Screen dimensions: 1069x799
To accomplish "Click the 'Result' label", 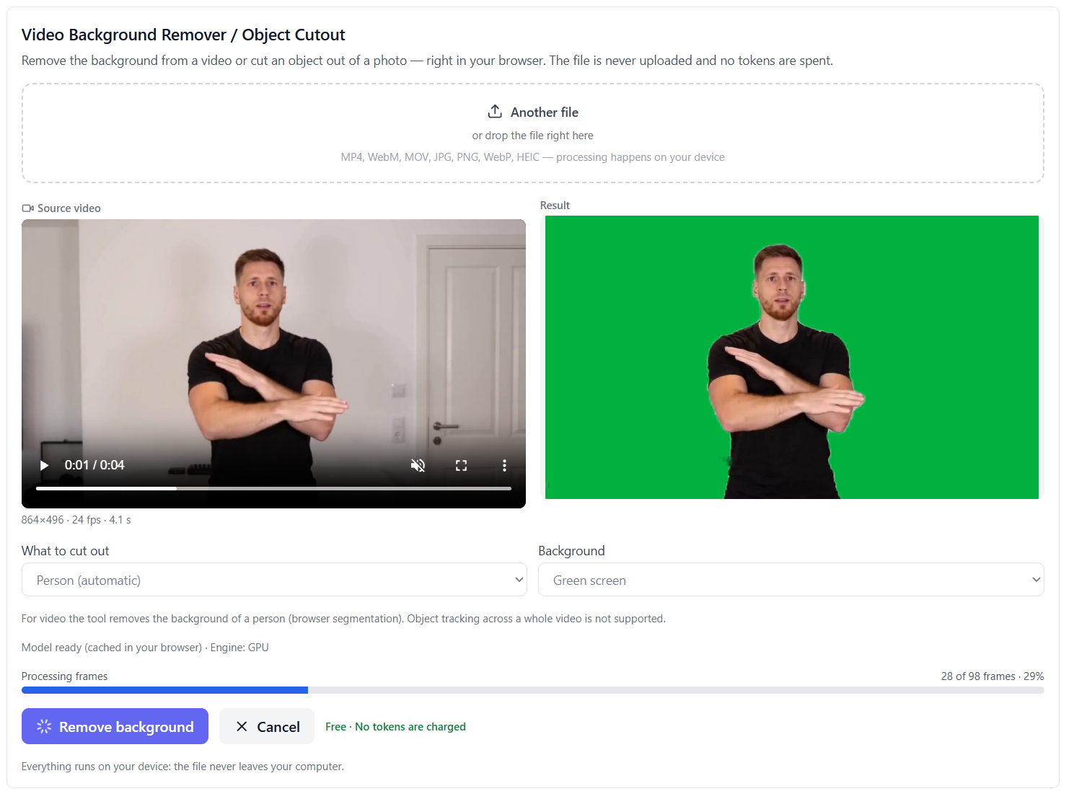I will point(555,206).
